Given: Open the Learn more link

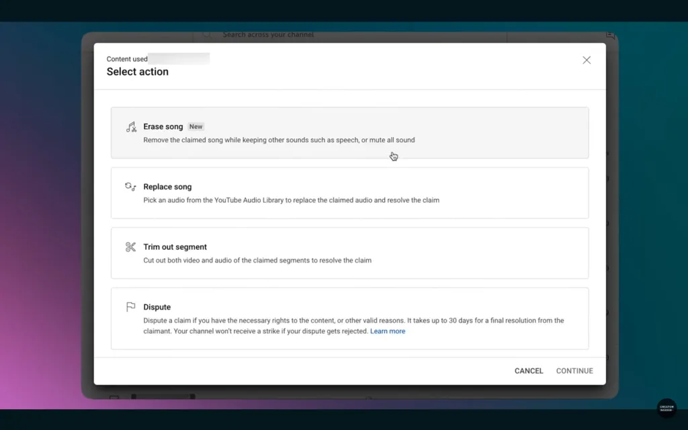Looking at the screenshot, I should (x=388, y=331).
